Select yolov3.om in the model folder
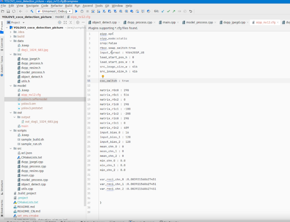Image resolution: width=290 pixels, height=222 pixels. coord(29,104)
